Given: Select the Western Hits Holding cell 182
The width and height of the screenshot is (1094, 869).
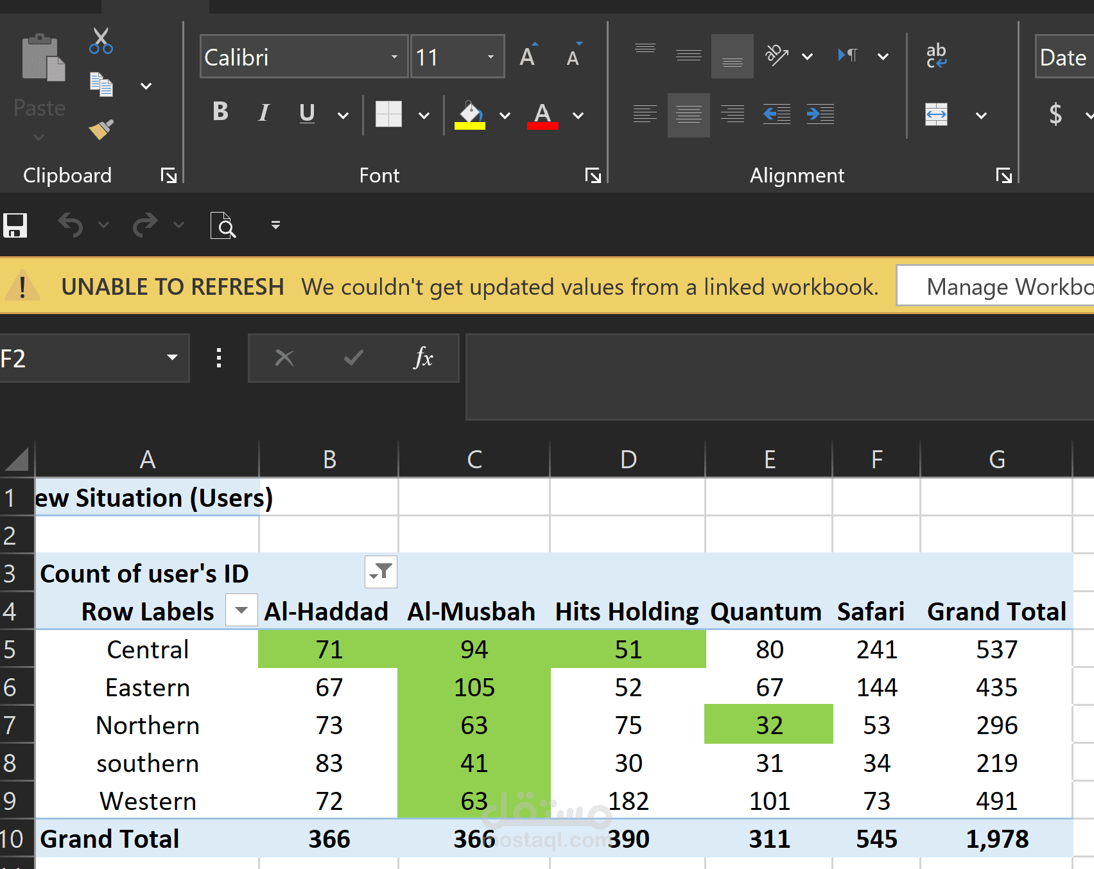Looking at the screenshot, I should pos(628,801).
